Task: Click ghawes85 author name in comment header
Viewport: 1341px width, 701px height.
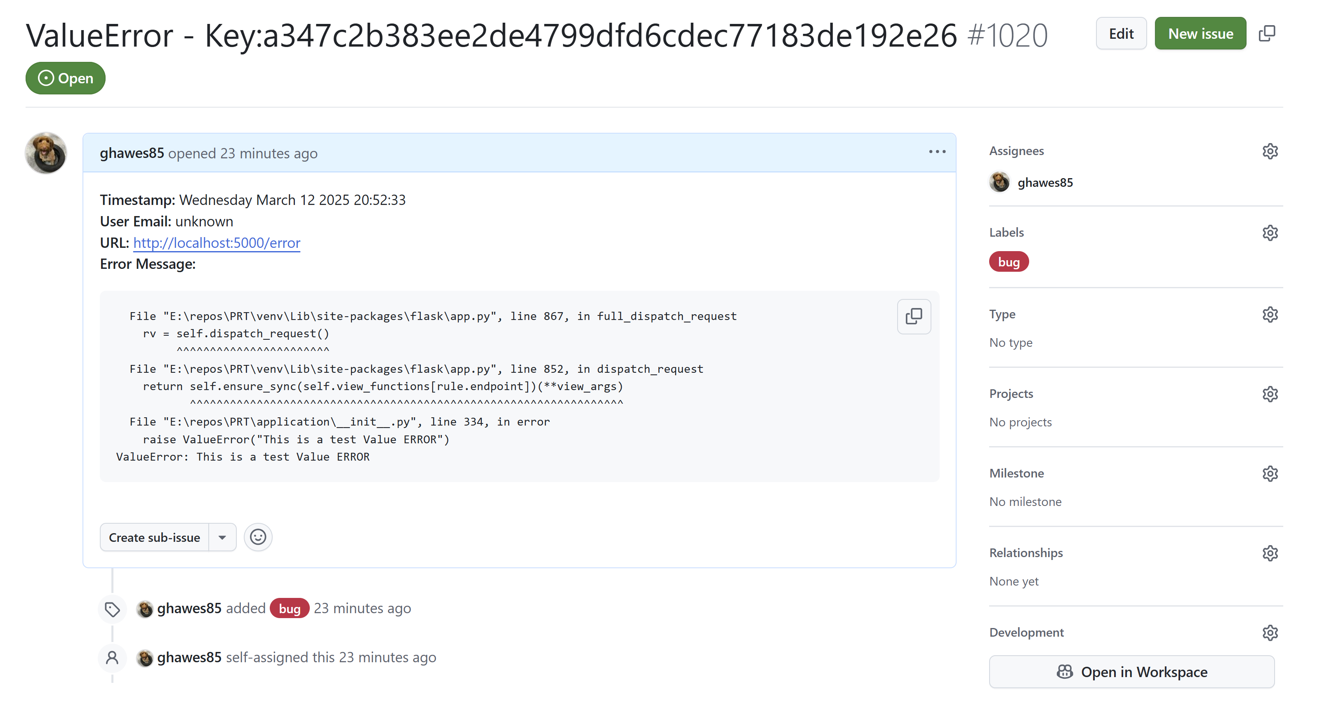Action: point(132,153)
